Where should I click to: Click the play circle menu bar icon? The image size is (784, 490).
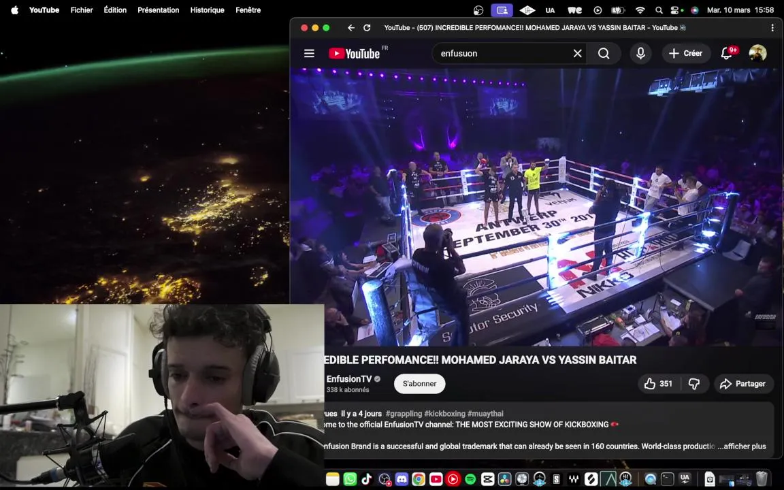(598, 10)
